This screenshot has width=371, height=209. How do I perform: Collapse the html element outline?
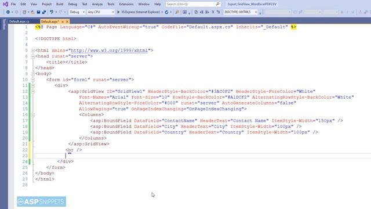32,51
